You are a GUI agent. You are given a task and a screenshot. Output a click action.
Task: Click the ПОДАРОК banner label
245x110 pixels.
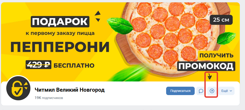[60, 22]
